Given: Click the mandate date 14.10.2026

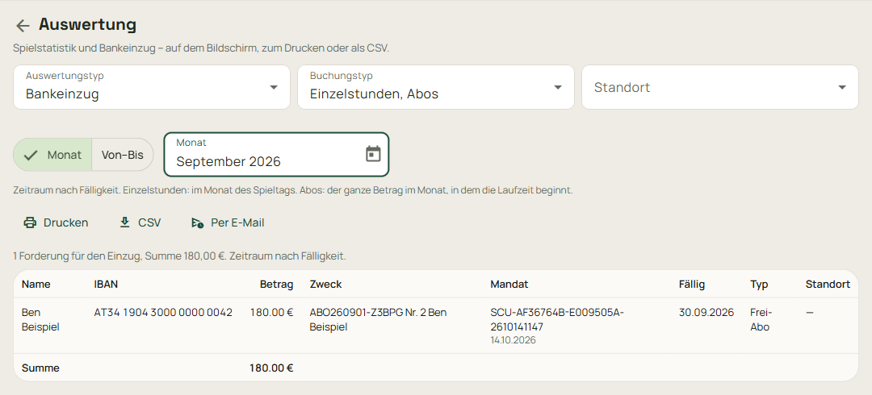Looking at the screenshot, I should (x=514, y=340).
